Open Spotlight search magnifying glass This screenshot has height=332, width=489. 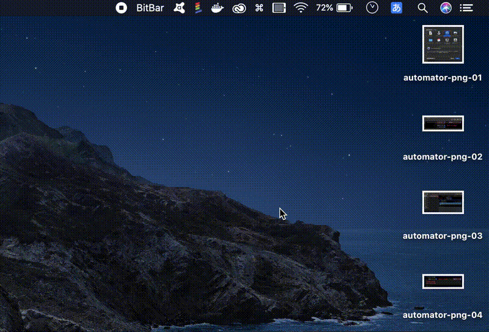(422, 8)
